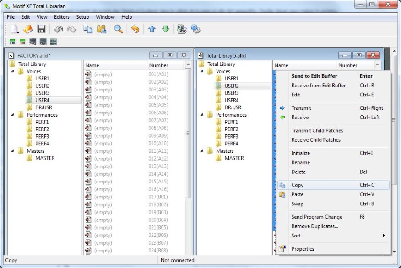Click Number column header in FACTORY.allxf list

pyautogui.click(x=166, y=65)
